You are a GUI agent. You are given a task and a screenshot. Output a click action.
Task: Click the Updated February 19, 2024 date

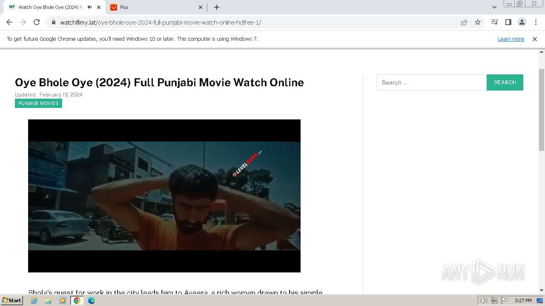click(x=49, y=95)
